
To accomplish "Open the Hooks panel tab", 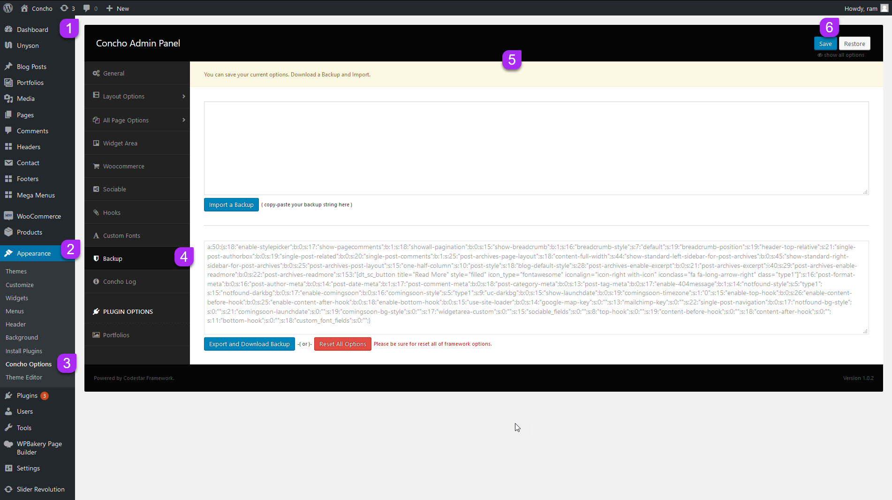I will pos(137,212).
